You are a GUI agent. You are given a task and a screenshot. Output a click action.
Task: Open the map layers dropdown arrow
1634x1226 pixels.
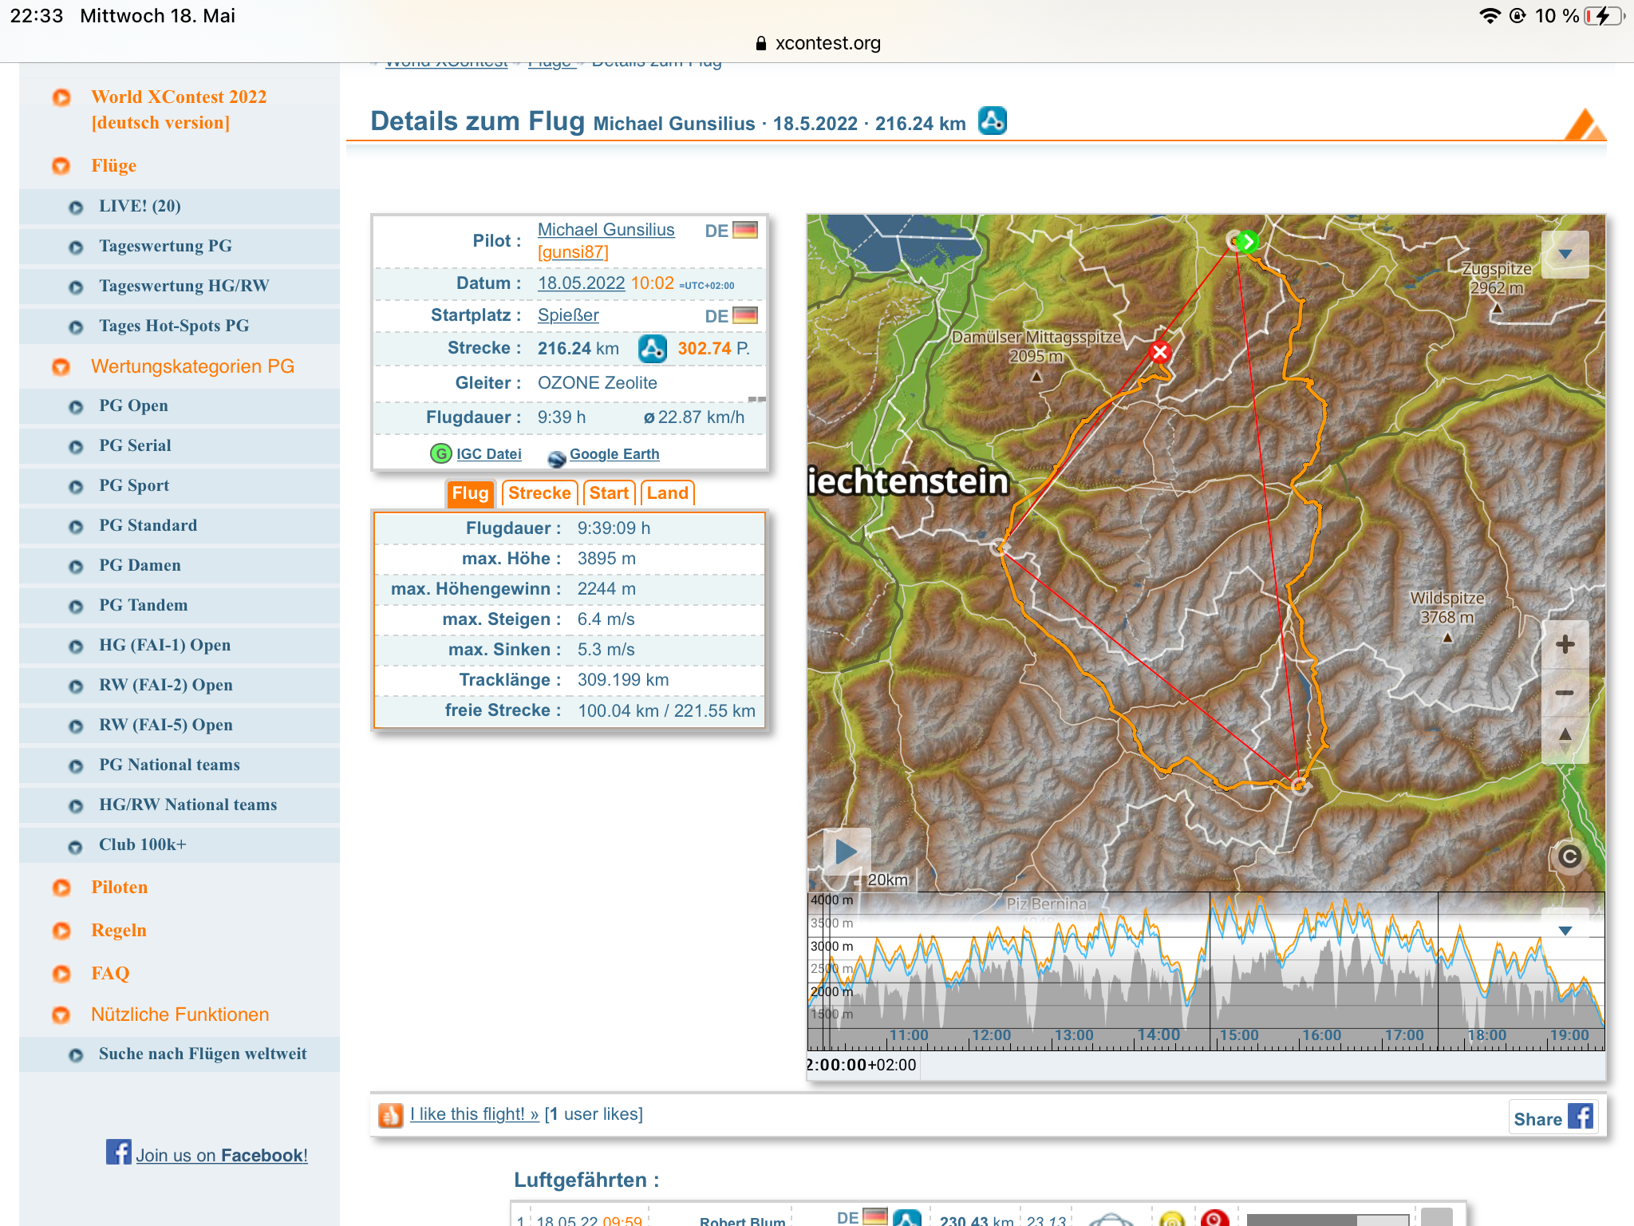pyautogui.click(x=1565, y=255)
